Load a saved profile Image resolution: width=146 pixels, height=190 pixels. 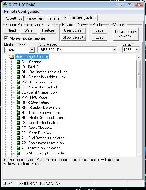pyautogui.click(x=99, y=37)
